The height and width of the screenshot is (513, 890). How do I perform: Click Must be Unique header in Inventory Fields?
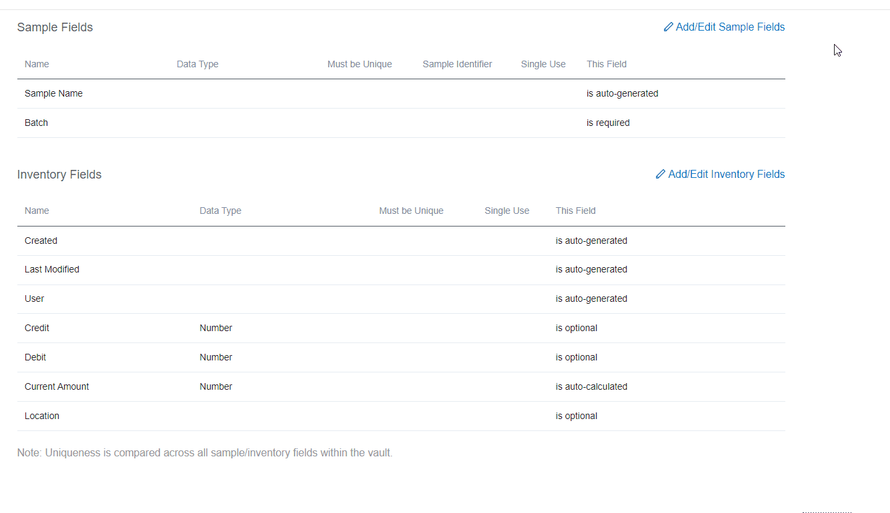point(411,211)
